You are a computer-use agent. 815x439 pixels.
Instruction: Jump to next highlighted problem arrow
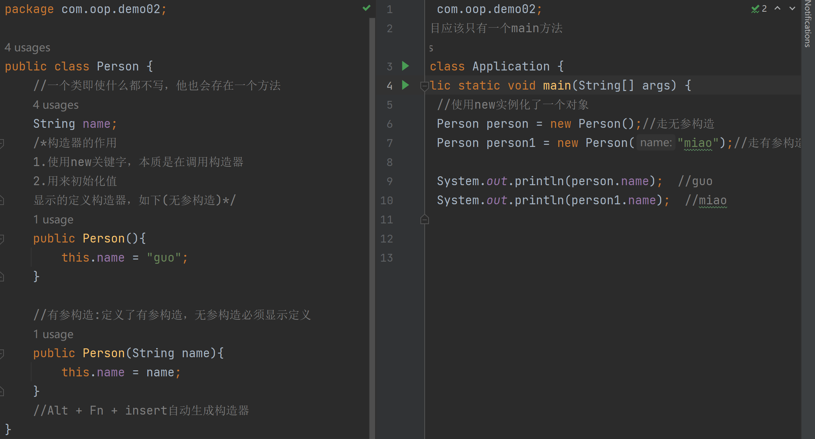click(792, 8)
